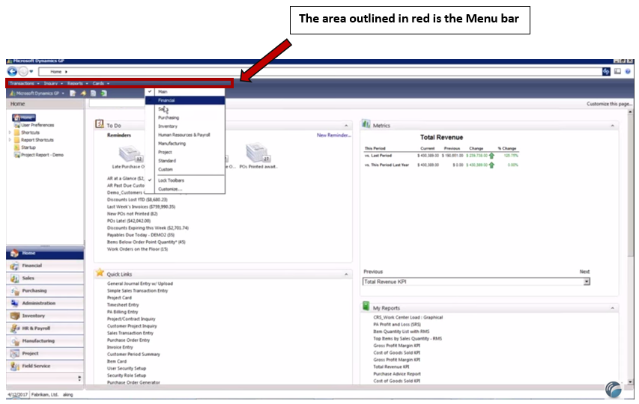The image size is (639, 404).
Task: Open the blue Help question mark icon
Action: pyautogui.click(x=628, y=72)
